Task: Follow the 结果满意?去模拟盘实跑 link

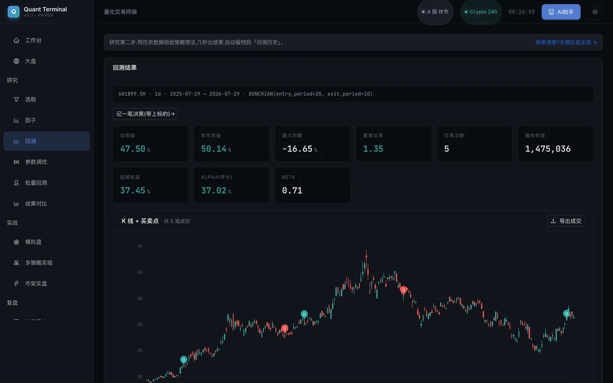Action: click(x=566, y=42)
